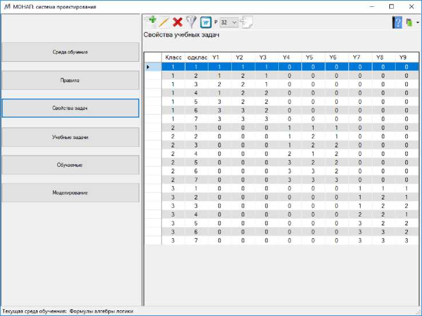422x316 pixels.
Task: Click the Y1 column header
Action: tap(220, 58)
